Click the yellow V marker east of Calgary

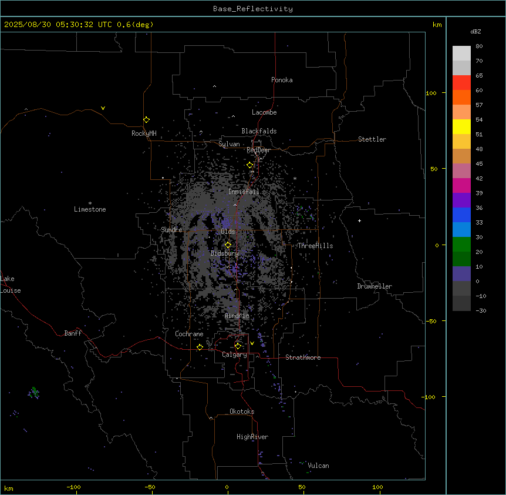(252, 343)
